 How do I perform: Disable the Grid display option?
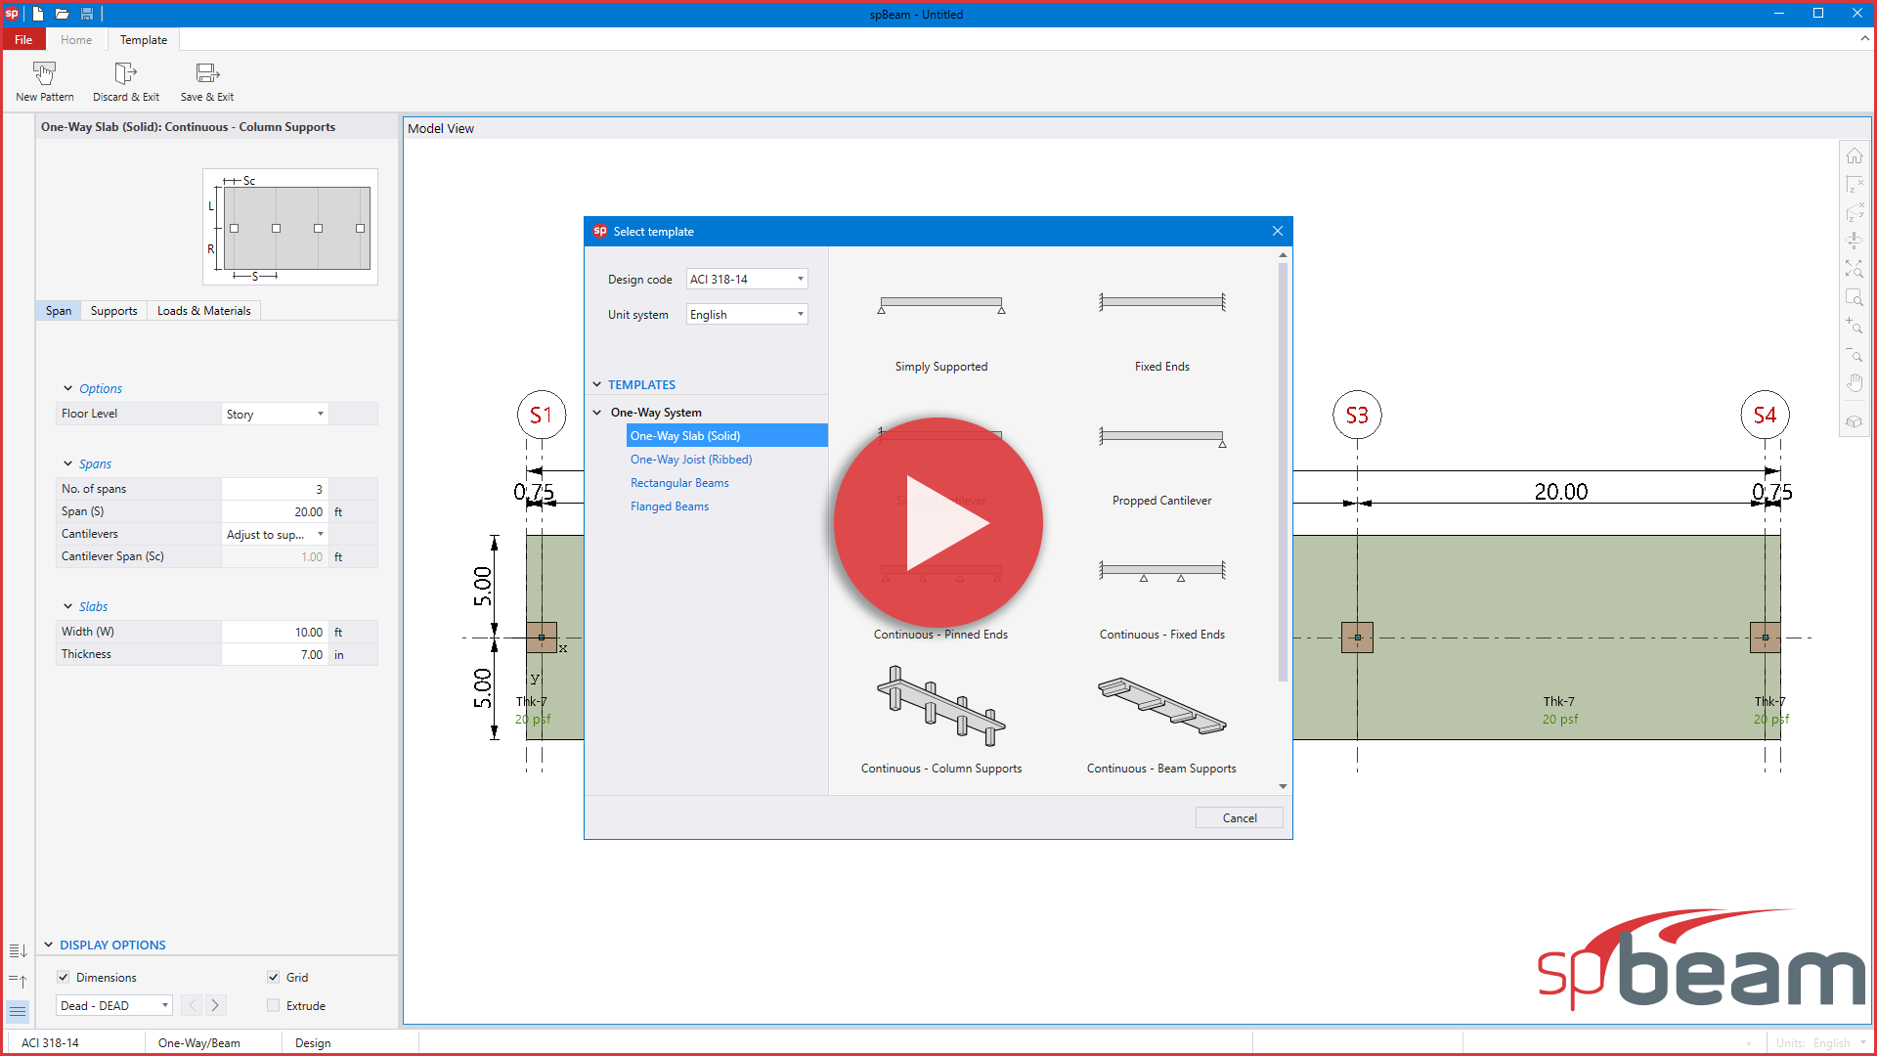point(274,977)
